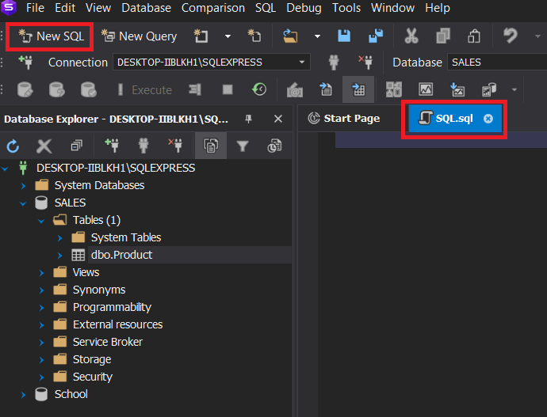This screenshot has height=417, width=547.
Task: Click the Disconnect icon in Database Explorer toolbar
Action: coord(175,146)
